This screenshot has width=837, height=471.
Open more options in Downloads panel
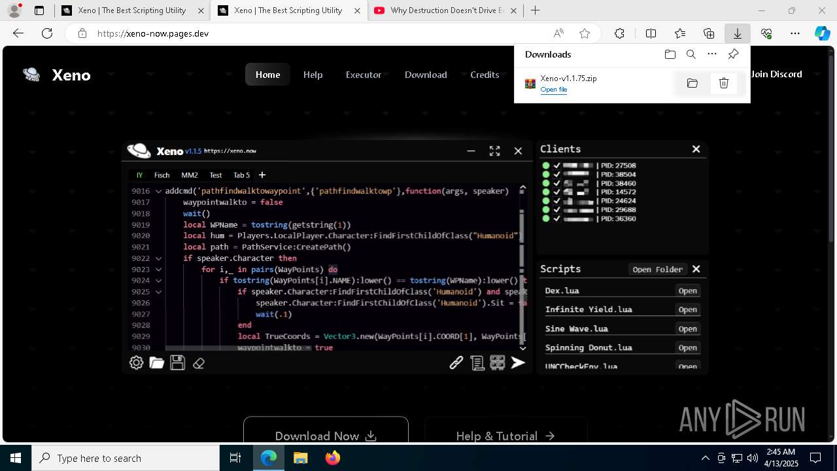(712, 54)
